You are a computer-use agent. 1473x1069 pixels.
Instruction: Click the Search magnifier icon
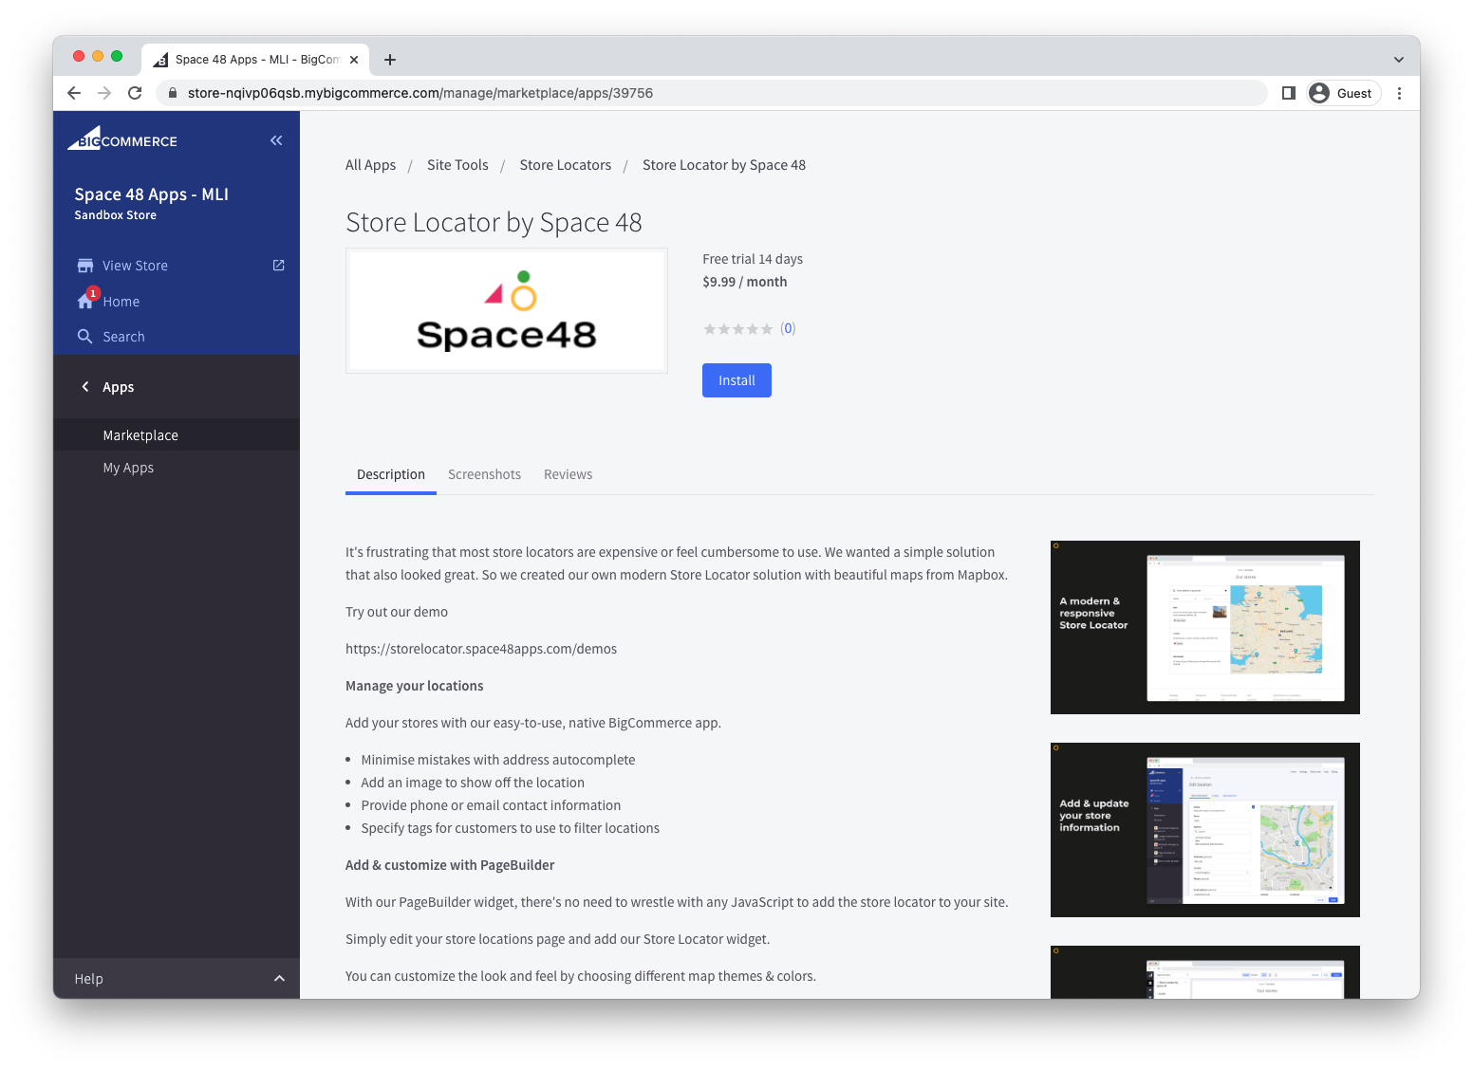pos(84,337)
